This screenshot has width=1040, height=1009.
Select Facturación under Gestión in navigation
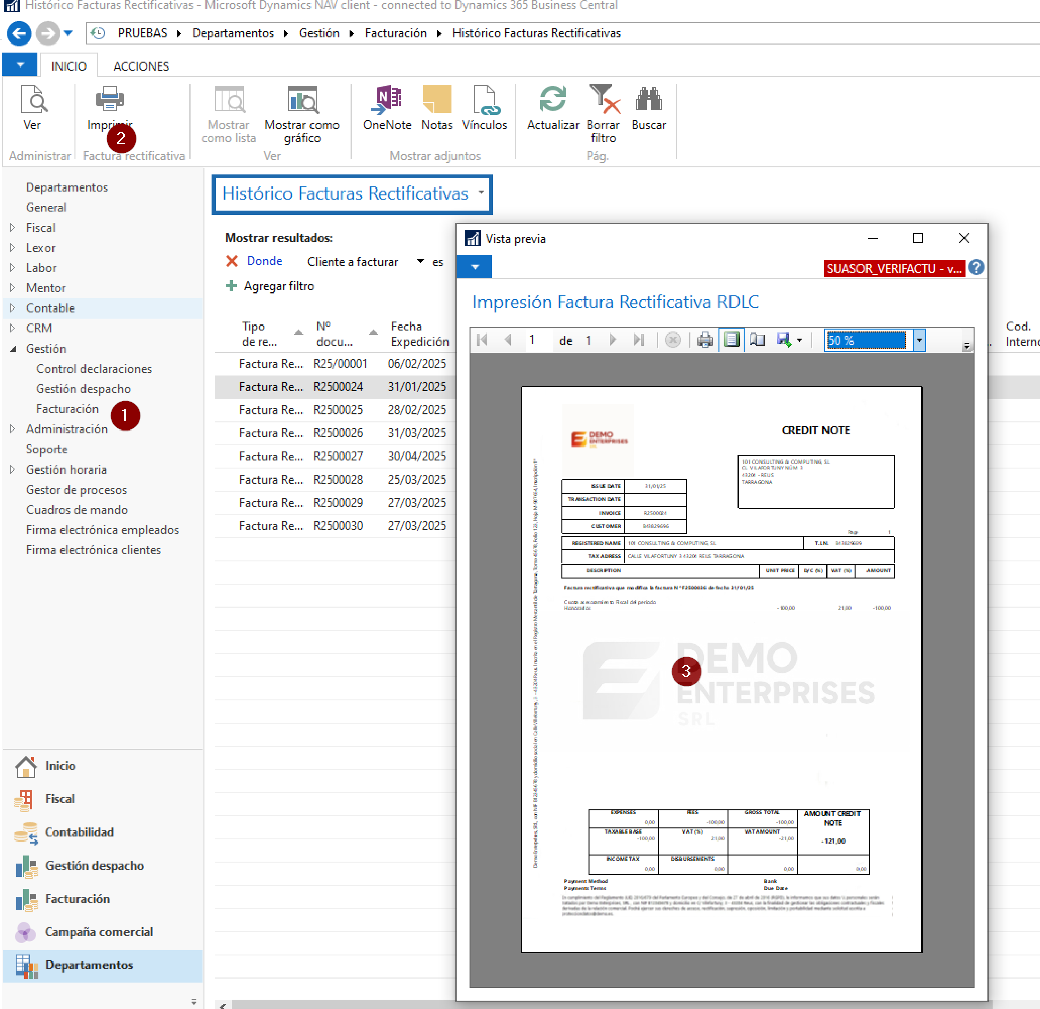(x=67, y=409)
